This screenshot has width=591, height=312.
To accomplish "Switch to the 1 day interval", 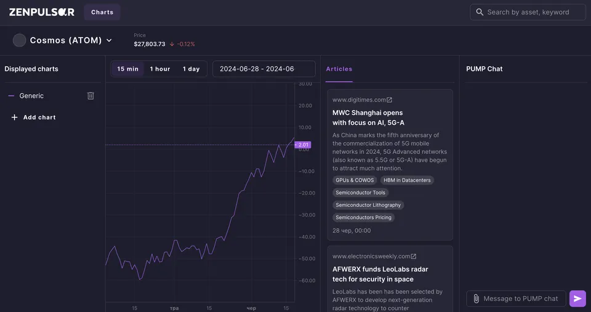I will pos(191,69).
